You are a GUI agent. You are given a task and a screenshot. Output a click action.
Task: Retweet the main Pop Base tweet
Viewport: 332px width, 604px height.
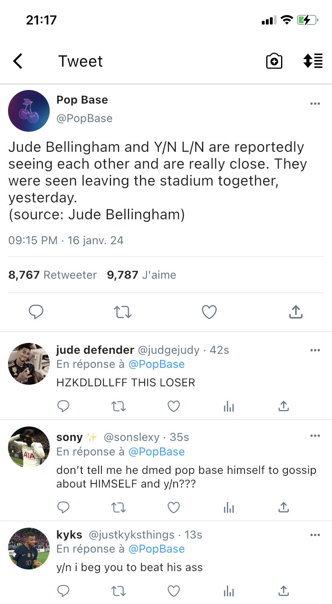pos(122,312)
